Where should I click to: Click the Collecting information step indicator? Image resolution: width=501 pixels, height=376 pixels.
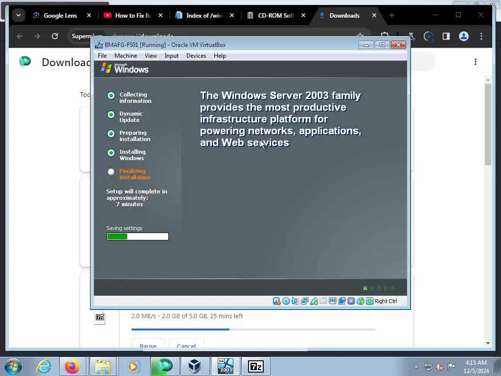click(111, 95)
